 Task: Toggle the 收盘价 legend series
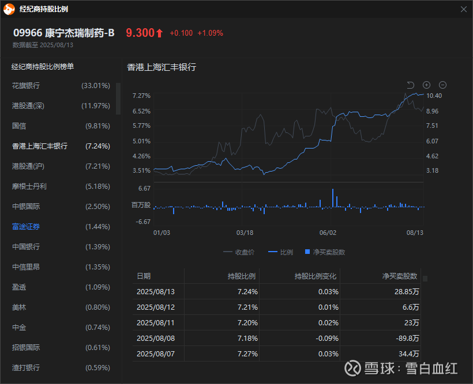point(239,252)
